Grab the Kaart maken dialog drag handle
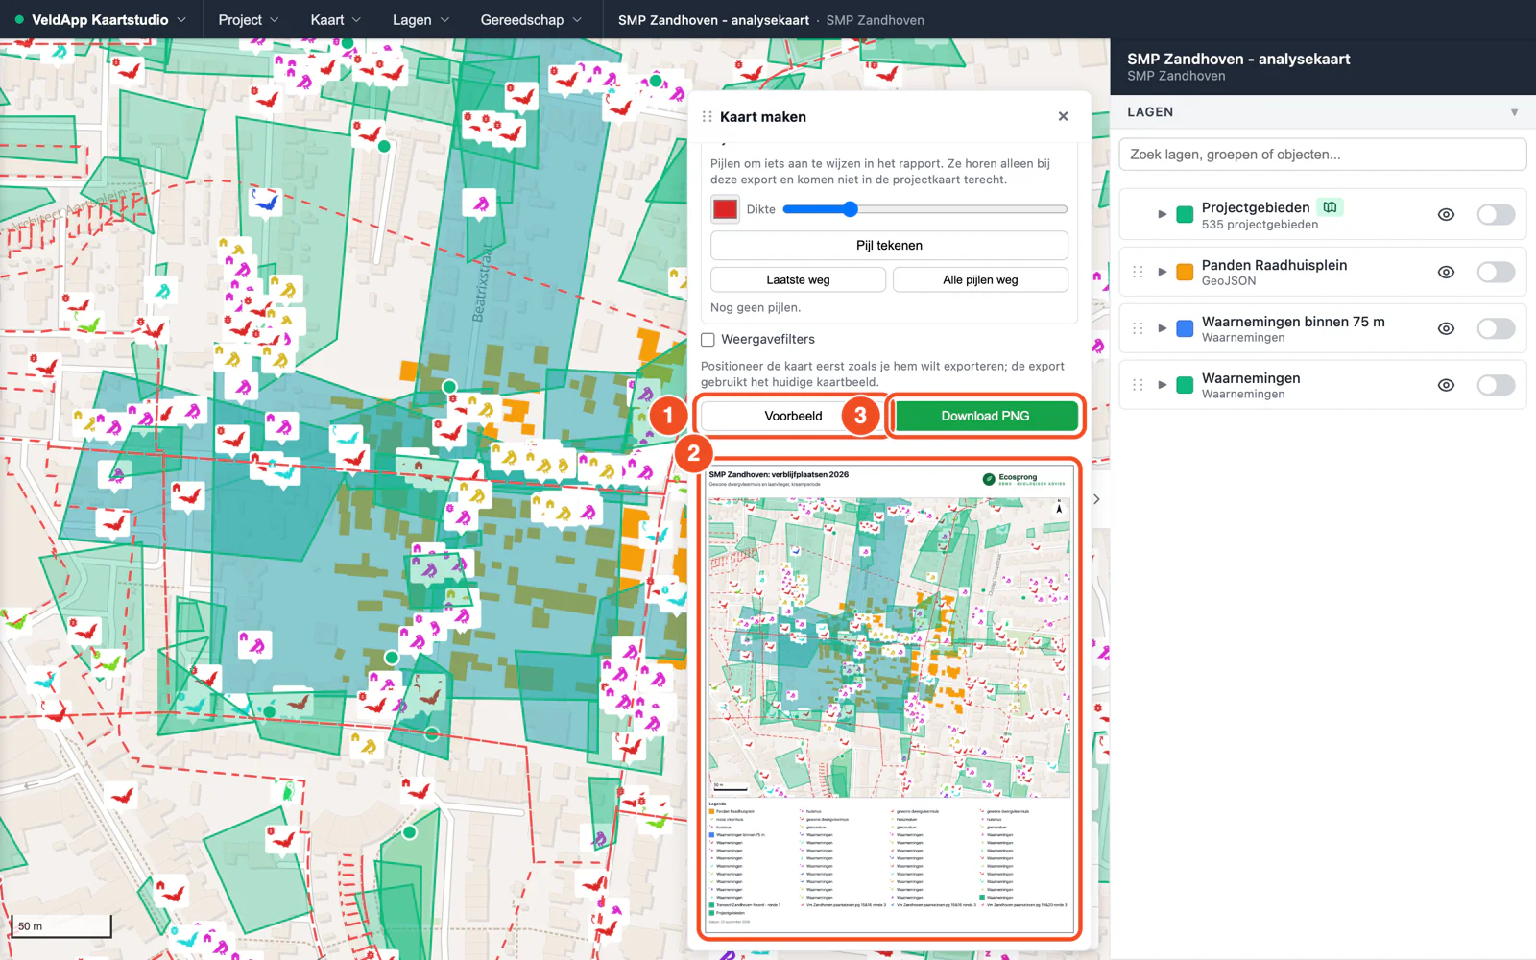The image size is (1536, 960). click(x=708, y=117)
